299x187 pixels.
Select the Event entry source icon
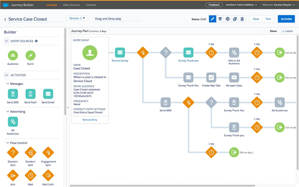[x=30, y=55]
